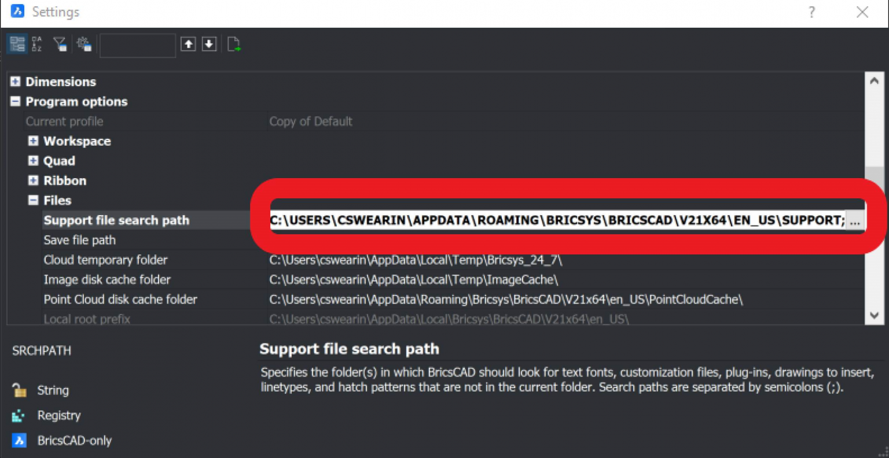Expand the Dimensions category

point(14,82)
